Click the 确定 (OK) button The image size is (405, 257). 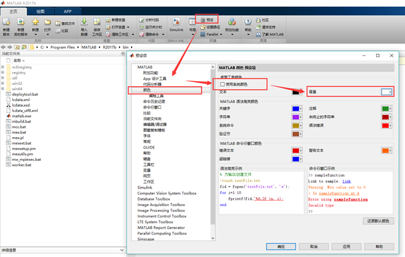click(x=281, y=247)
